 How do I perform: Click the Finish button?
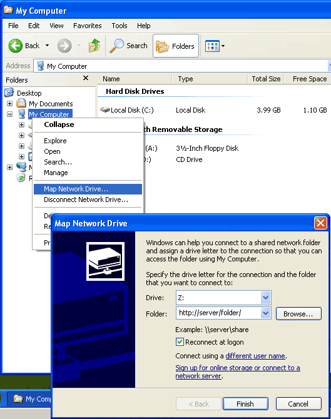click(245, 403)
